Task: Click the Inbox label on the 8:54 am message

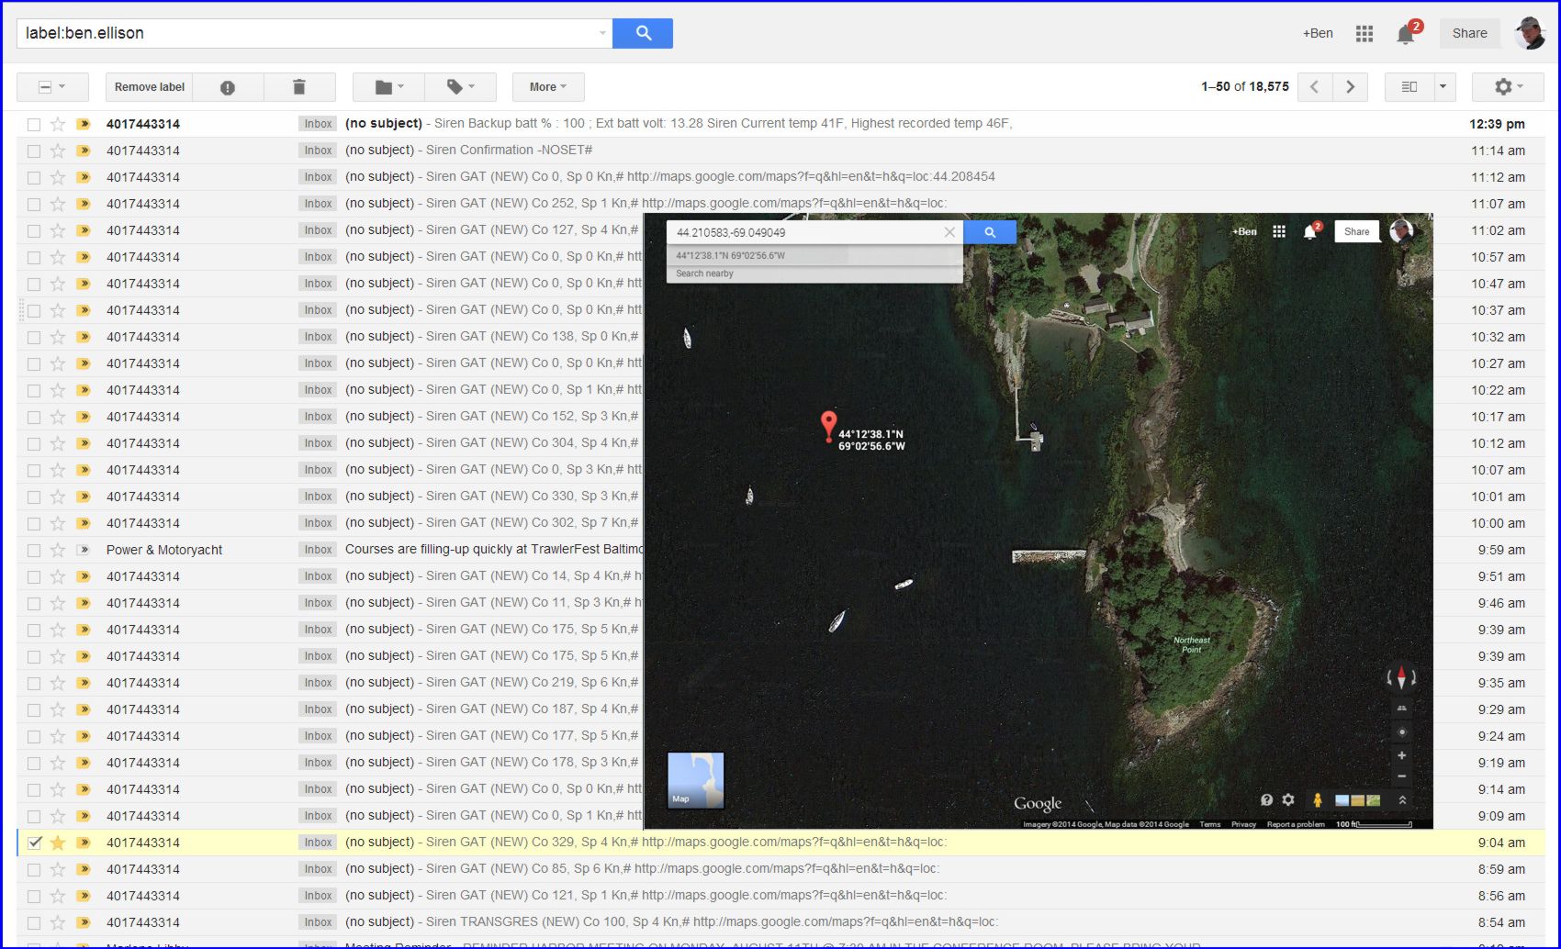Action: pyautogui.click(x=318, y=922)
